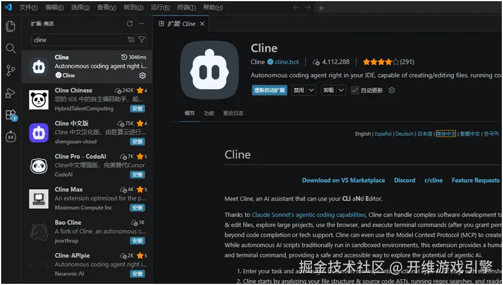Screen dimensions: 503x285
Task: Switch readme language to 日本語
Action: pyautogui.click(x=425, y=134)
